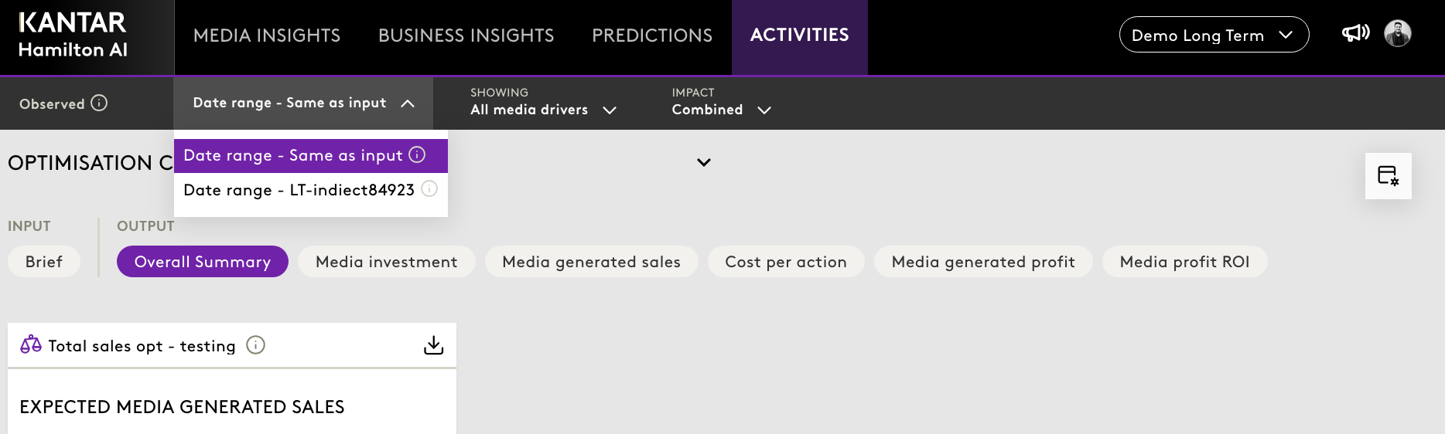Open the user profile avatar

click(x=1397, y=33)
